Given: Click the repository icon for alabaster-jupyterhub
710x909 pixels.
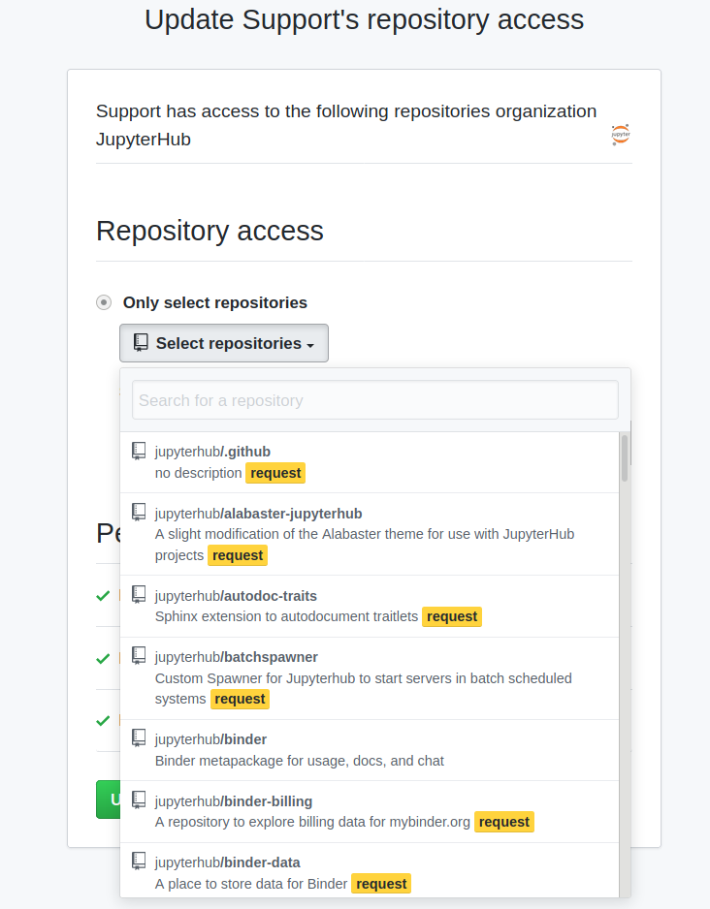Looking at the screenshot, I should [138, 512].
